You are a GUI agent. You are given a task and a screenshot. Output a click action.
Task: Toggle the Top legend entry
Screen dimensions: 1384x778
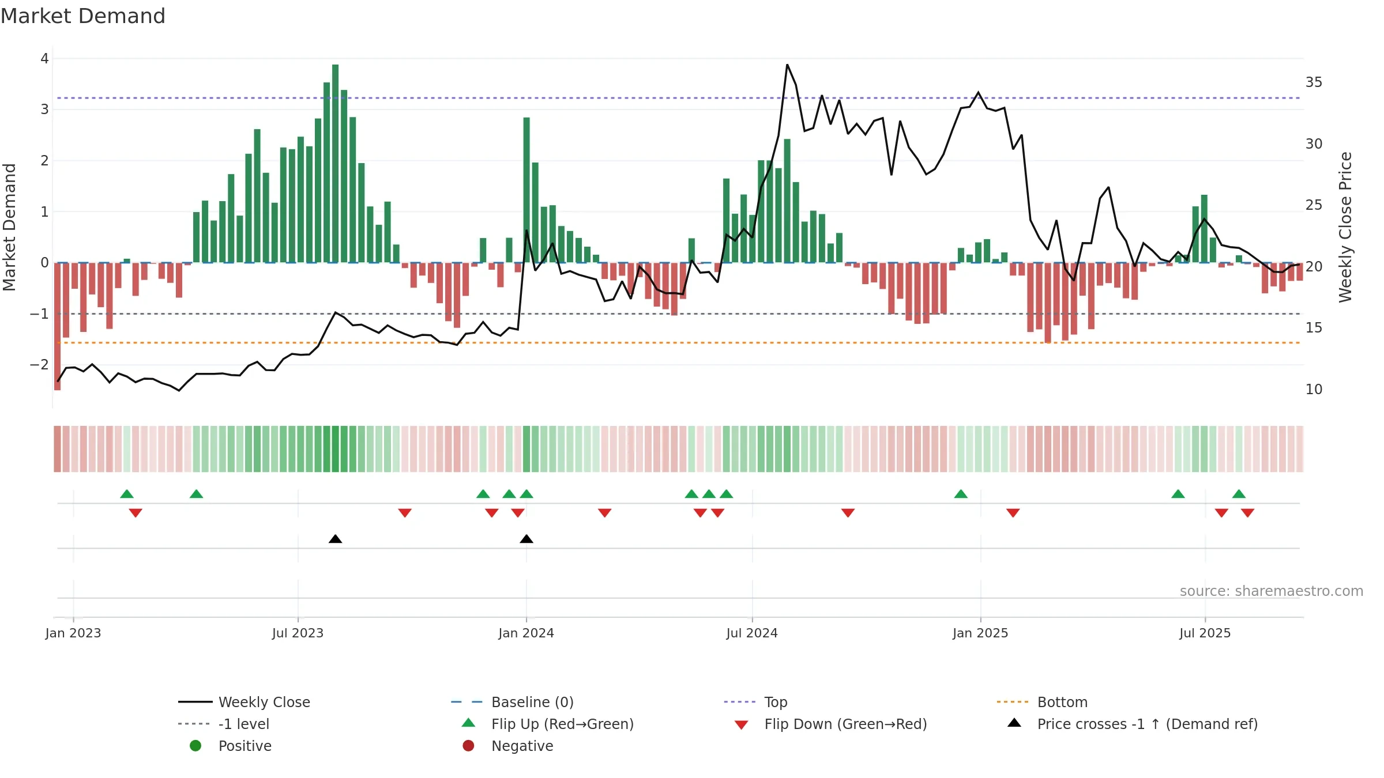[x=755, y=702]
